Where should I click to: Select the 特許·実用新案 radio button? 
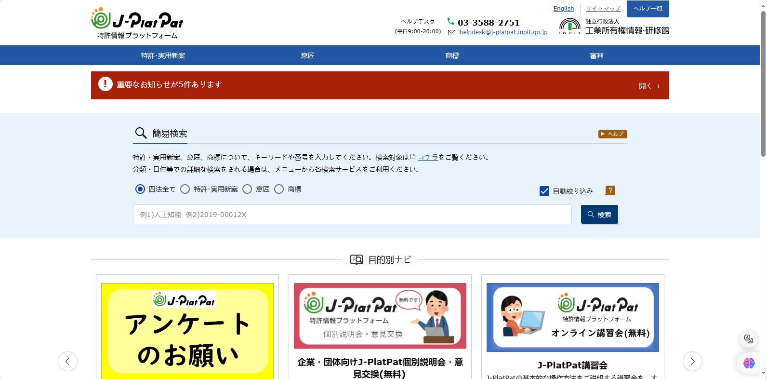(x=185, y=189)
